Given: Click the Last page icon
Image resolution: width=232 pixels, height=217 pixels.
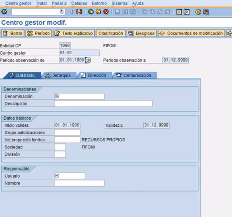Looking at the screenshot, I should click(x=167, y=12).
